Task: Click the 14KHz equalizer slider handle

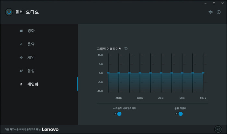Action: [x=203, y=73]
